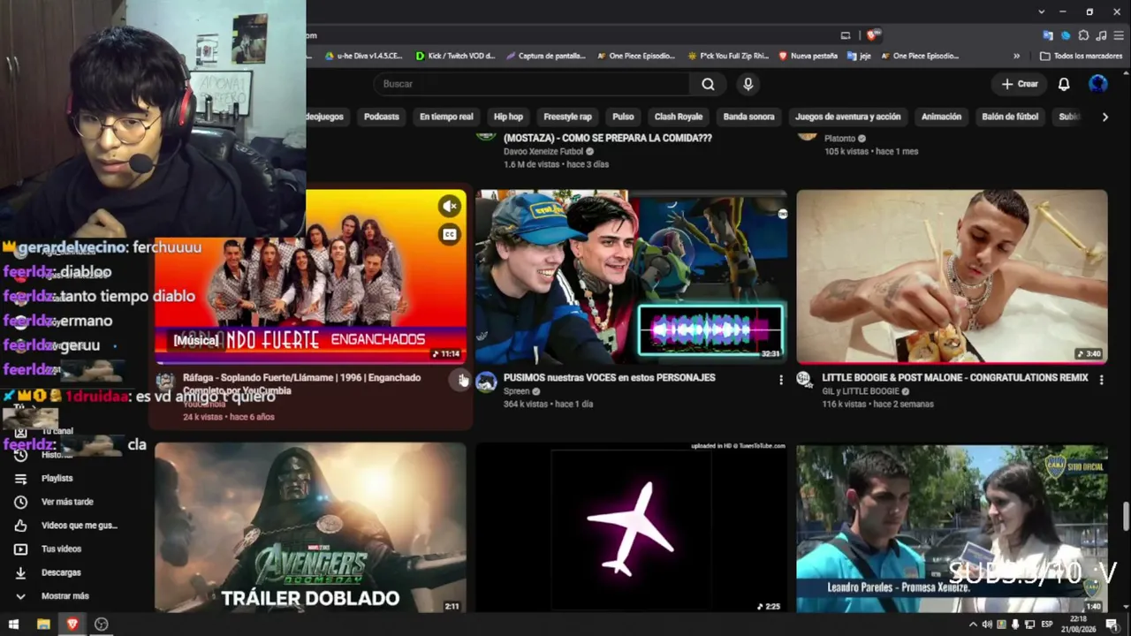
Task: Click the Descargas download icon
Action: (21, 572)
